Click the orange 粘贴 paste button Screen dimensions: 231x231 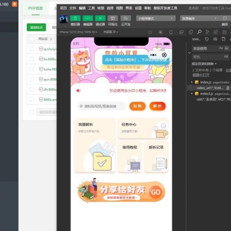pyautogui.click(x=137, y=106)
